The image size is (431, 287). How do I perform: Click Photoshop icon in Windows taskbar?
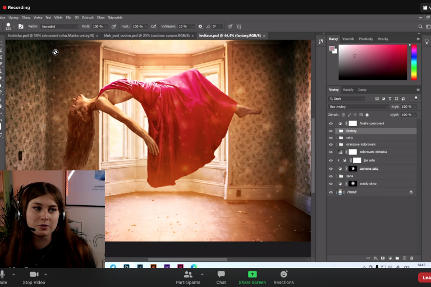[127, 267]
